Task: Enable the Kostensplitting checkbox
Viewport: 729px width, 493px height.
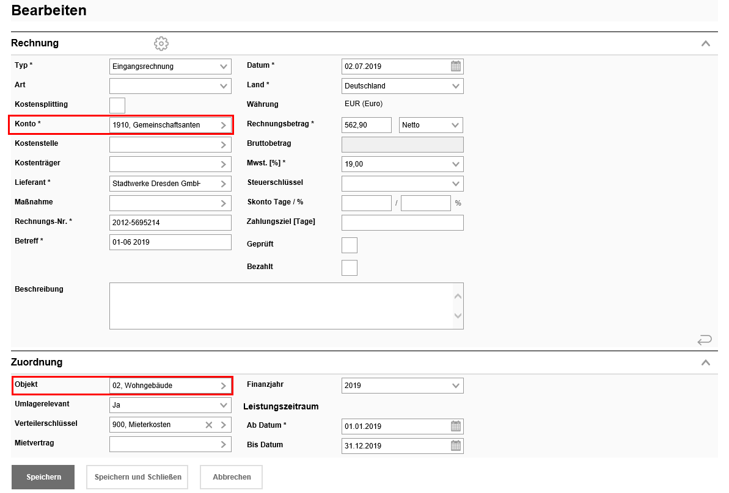Action: tap(117, 105)
